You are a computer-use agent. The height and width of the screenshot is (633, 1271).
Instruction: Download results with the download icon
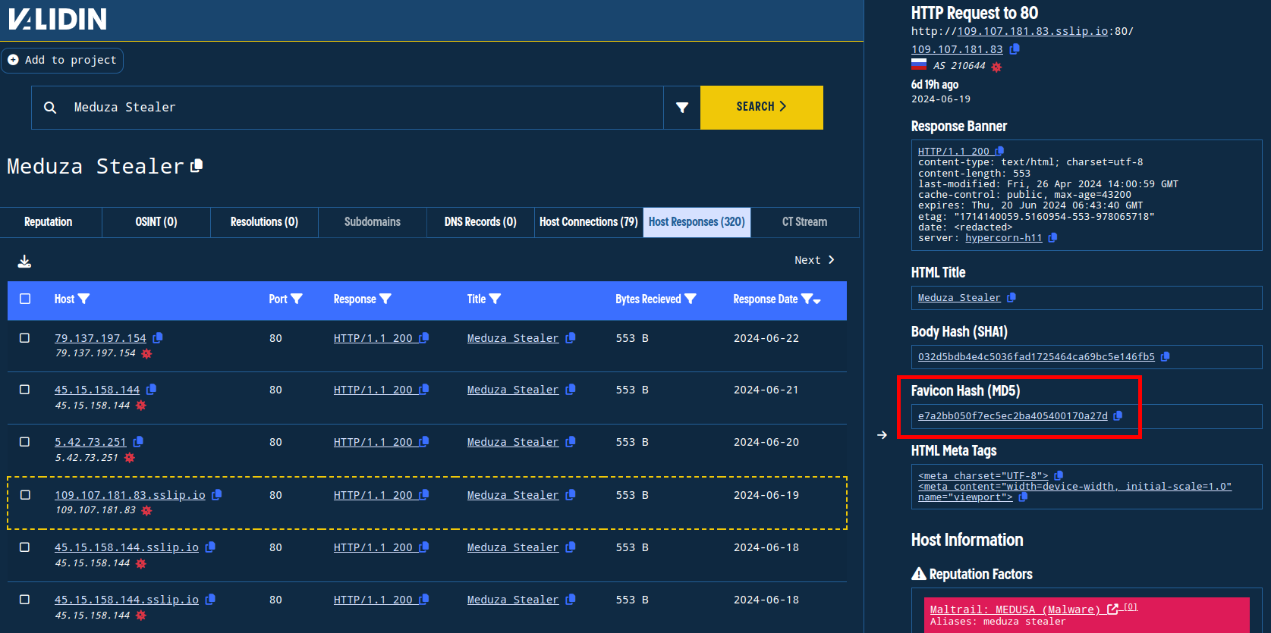click(x=25, y=262)
